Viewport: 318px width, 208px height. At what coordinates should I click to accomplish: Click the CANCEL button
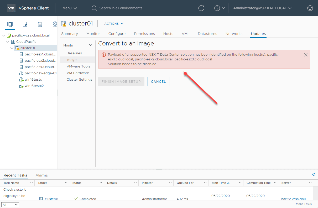(158, 81)
